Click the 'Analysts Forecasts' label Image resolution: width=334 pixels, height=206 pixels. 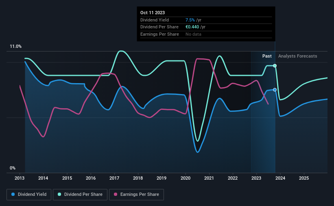point(297,56)
